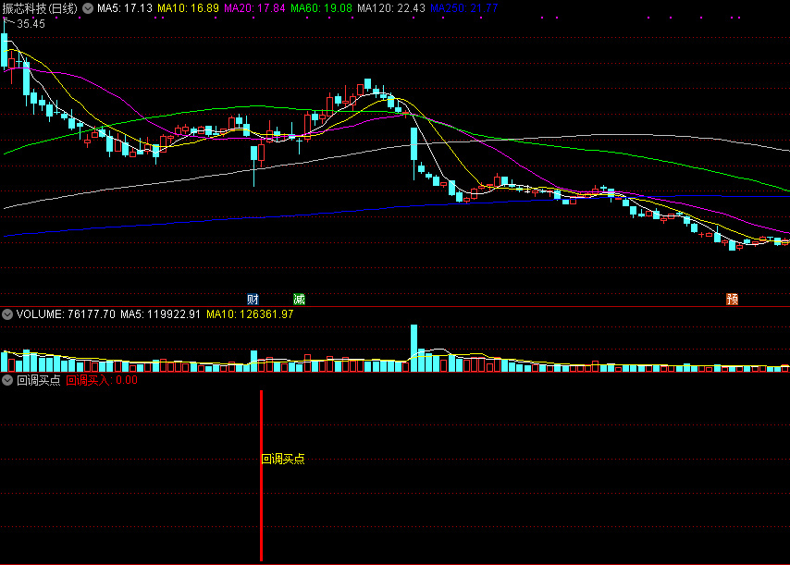Click the 回调买点 panel title
Viewport: 790px width, 565px height.
(x=39, y=380)
